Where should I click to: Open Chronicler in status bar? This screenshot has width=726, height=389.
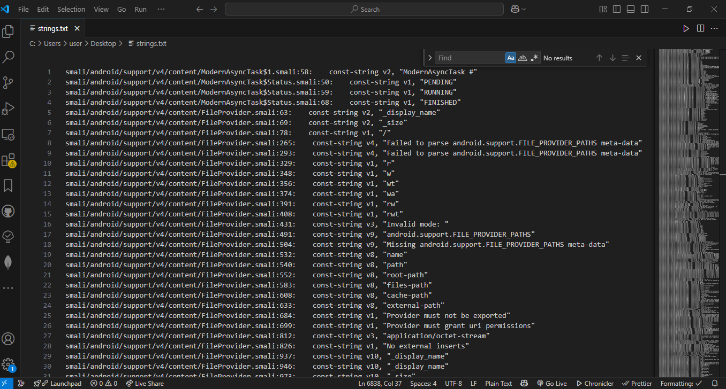click(x=594, y=384)
